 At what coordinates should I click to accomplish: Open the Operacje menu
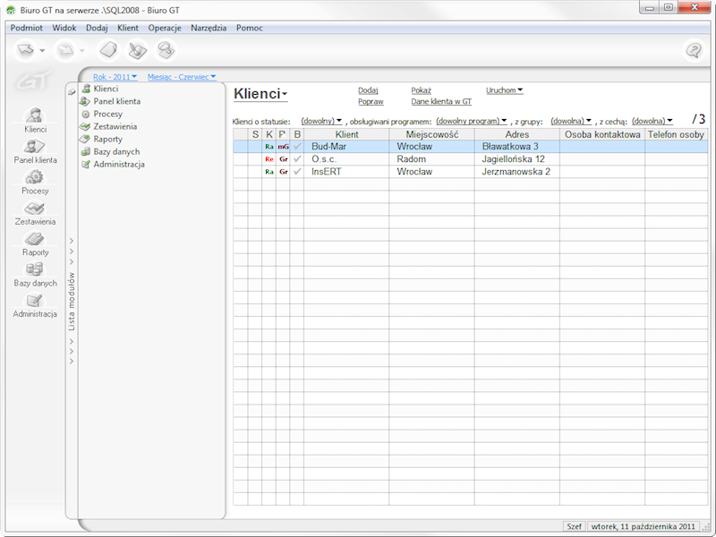coord(164,28)
